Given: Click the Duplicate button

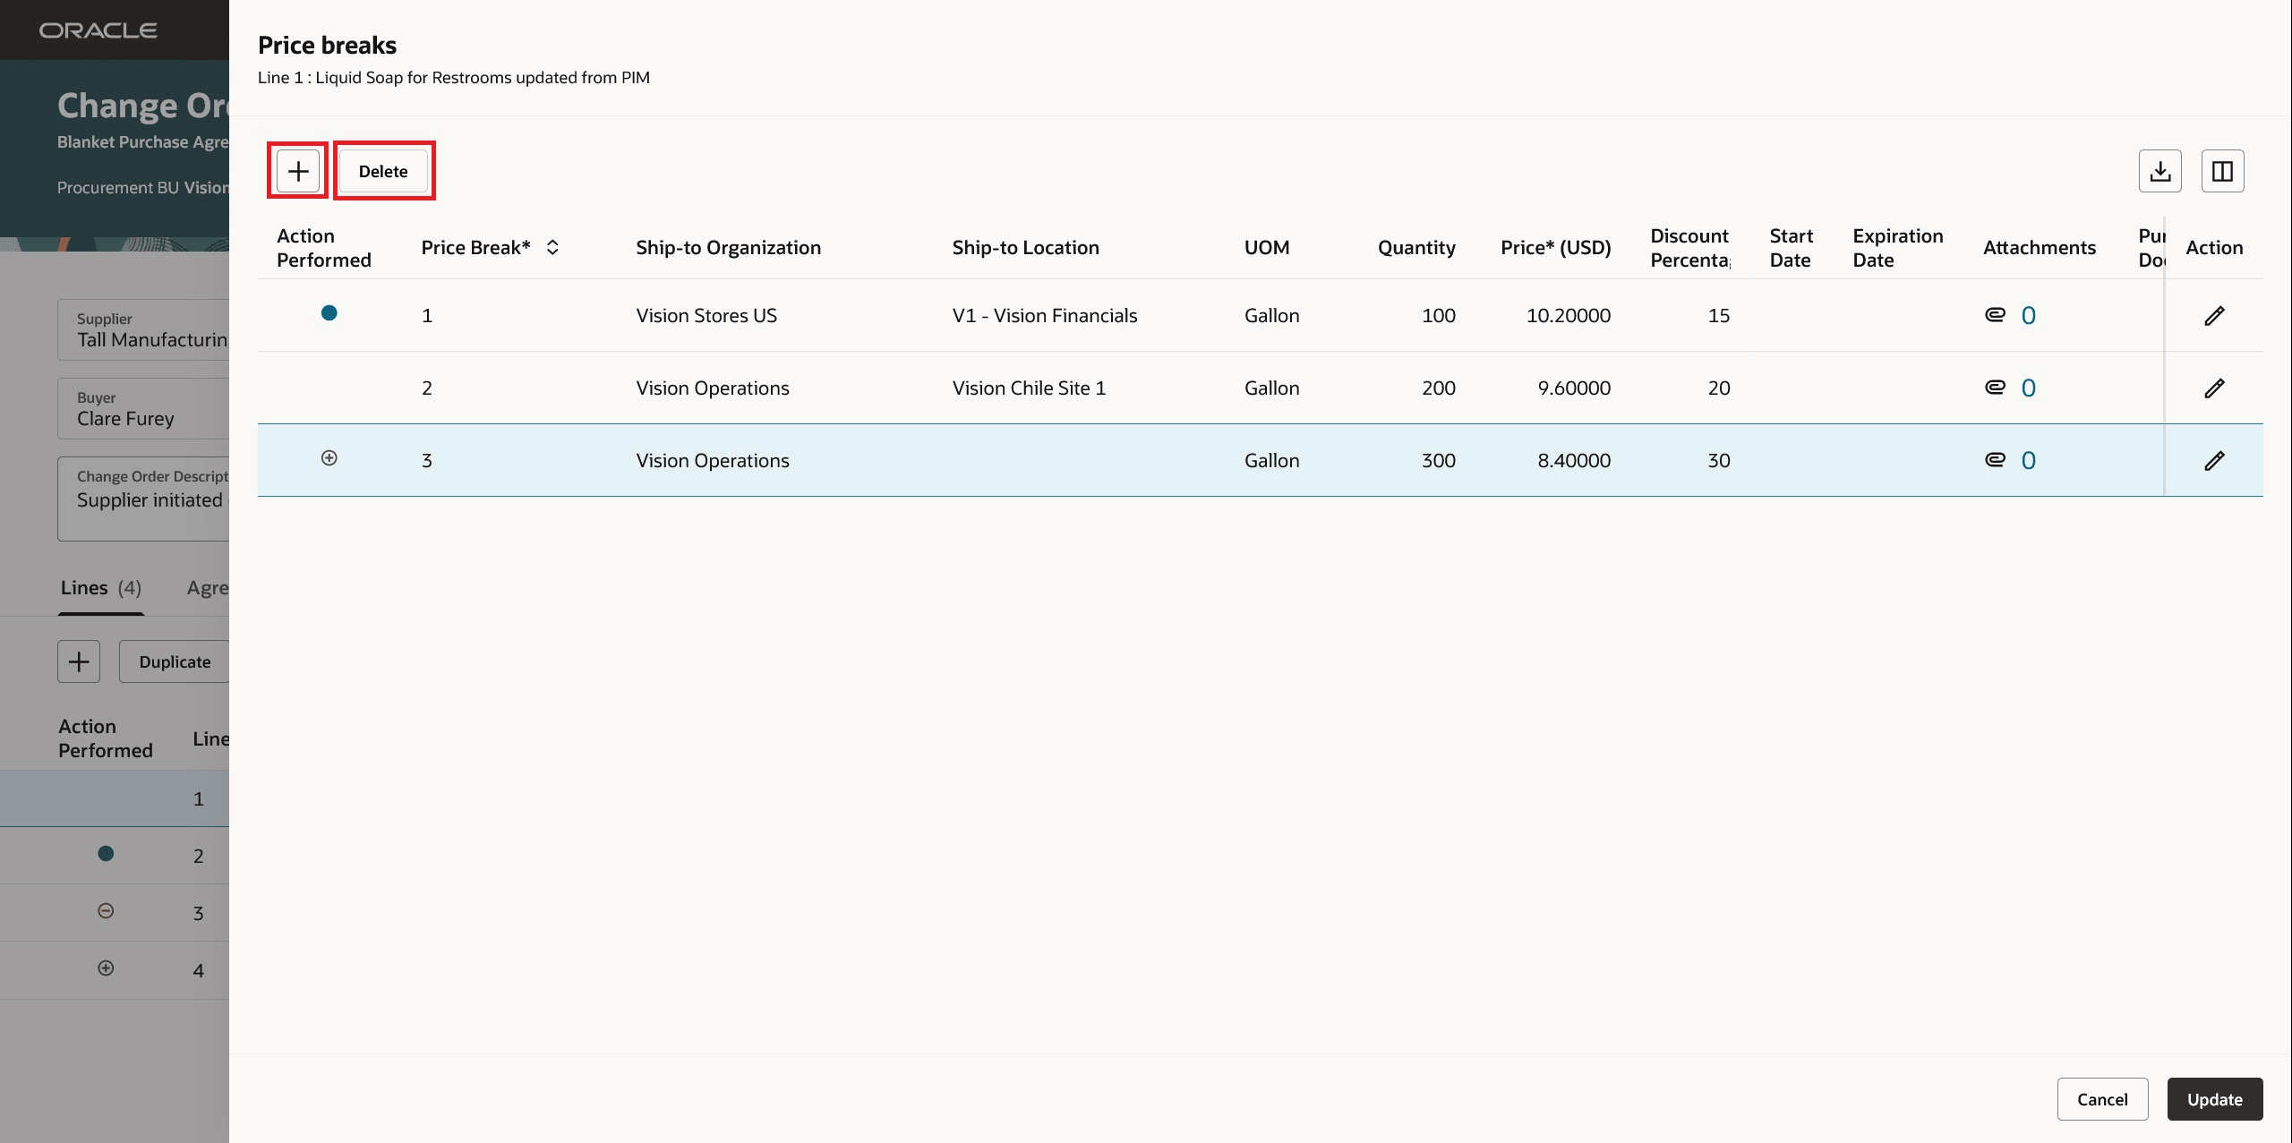Looking at the screenshot, I should click(175, 661).
